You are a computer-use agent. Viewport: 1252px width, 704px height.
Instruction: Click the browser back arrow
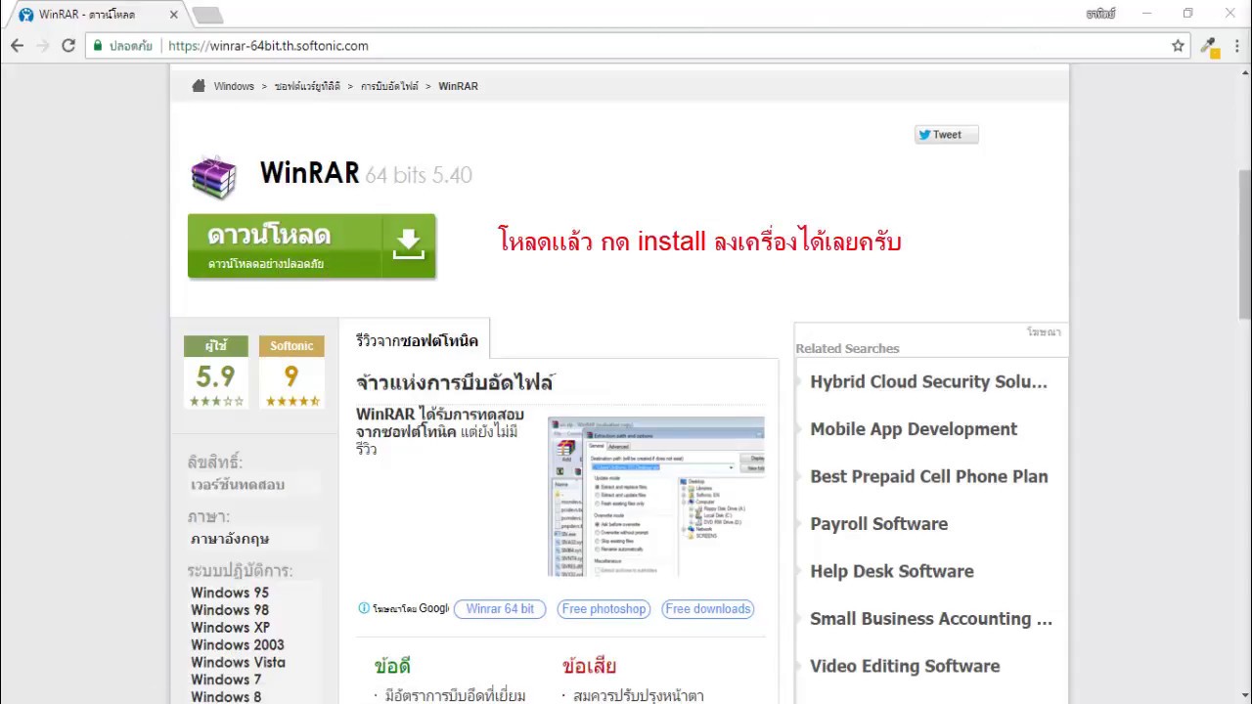tap(18, 46)
